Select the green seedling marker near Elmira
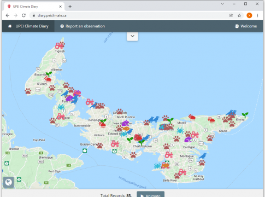Viewport: 265px width, 197px height. tap(245, 115)
